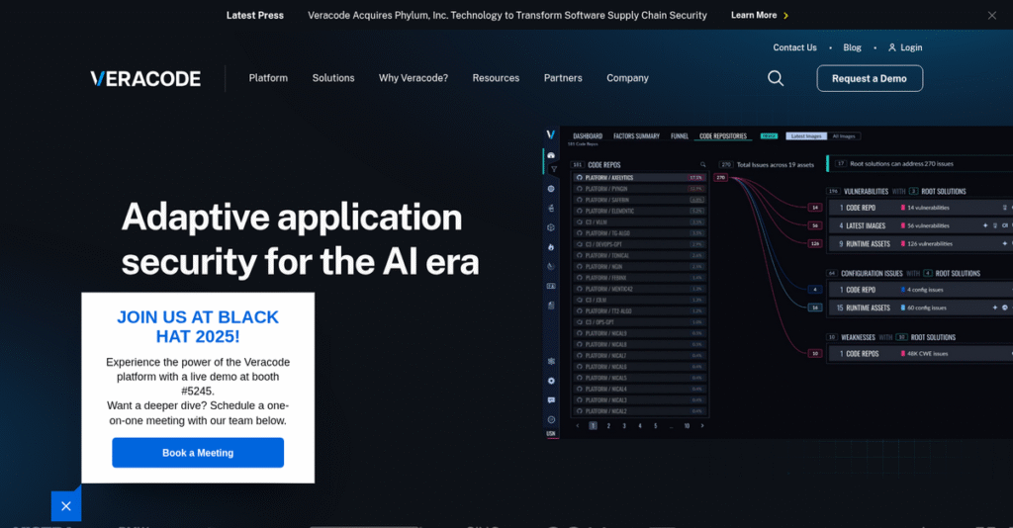Click the chevron arrow after Learn More
The height and width of the screenshot is (528, 1013).
pyautogui.click(x=785, y=16)
